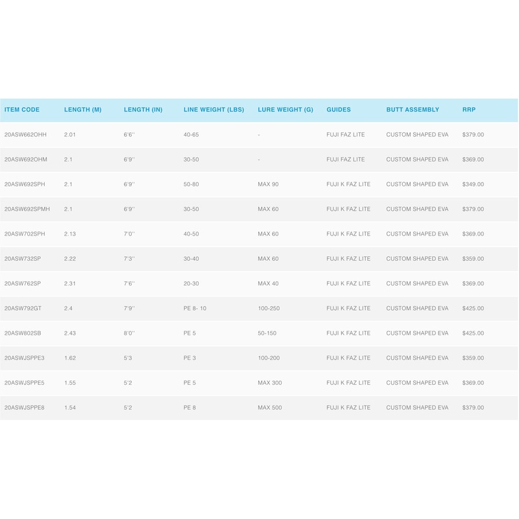Click the ITEM CODE column header

(22, 110)
